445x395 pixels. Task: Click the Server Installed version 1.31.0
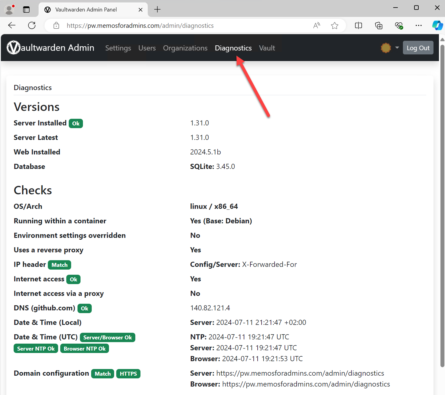coord(199,123)
